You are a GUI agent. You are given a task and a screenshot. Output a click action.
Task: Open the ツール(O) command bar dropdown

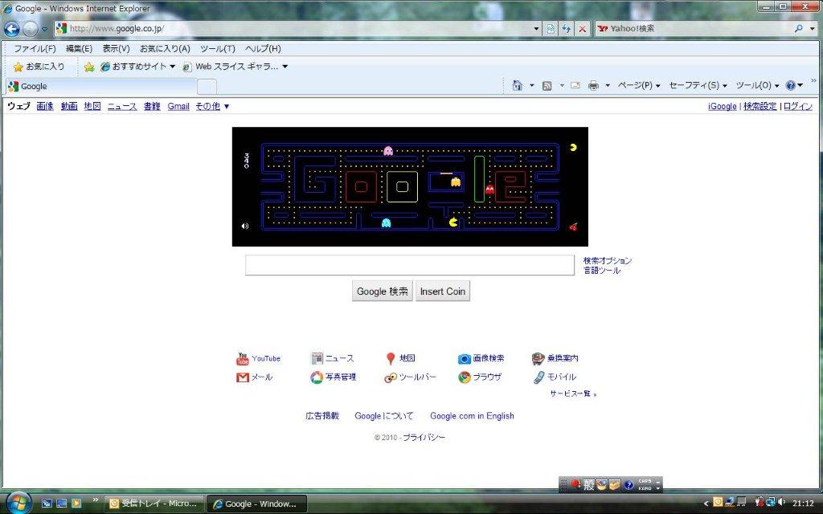click(757, 85)
